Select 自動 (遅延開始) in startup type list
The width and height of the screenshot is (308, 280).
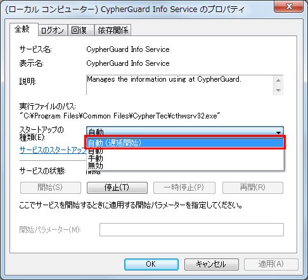(x=185, y=143)
